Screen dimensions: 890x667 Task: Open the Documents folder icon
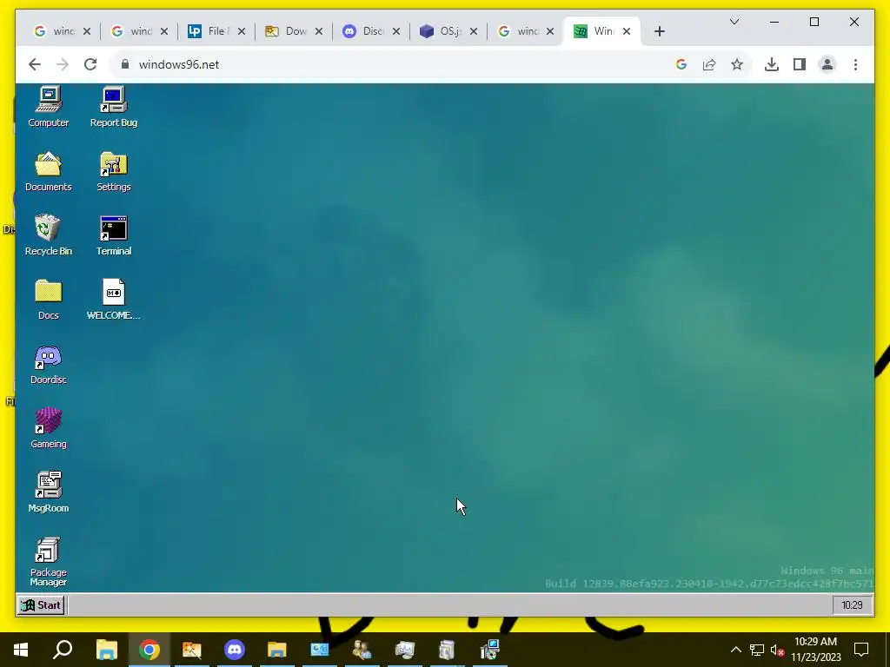49,171
